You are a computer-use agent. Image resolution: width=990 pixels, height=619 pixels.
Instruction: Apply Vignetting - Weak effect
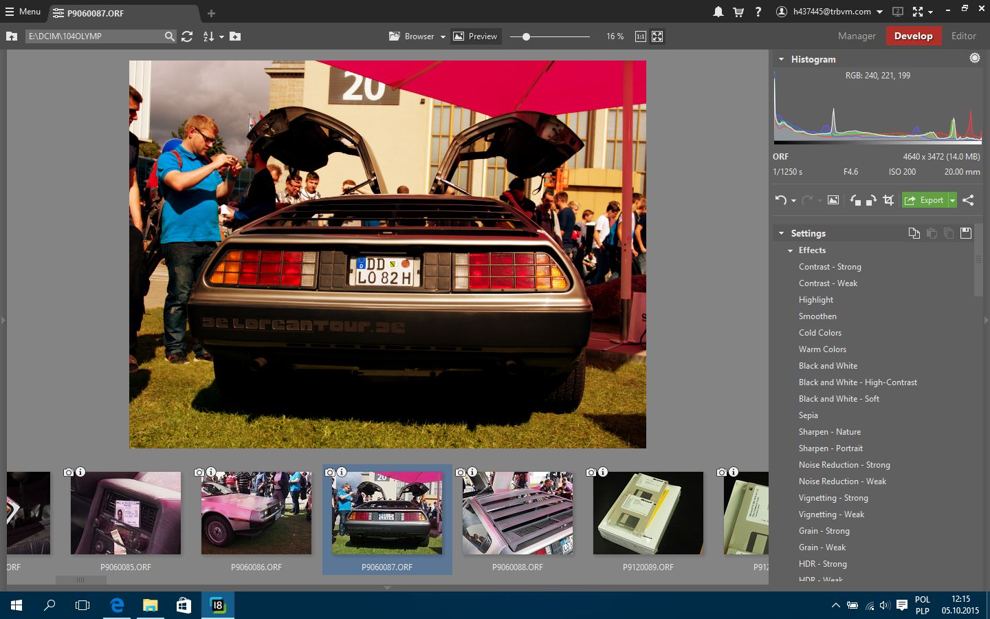(x=831, y=514)
